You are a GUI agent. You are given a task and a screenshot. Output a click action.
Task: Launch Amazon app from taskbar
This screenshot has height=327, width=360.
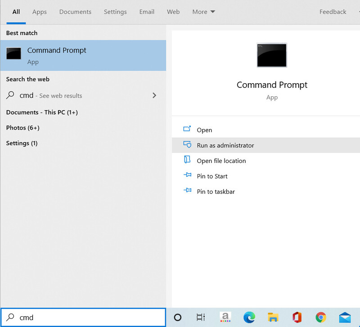pyautogui.click(x=225, y=317)
